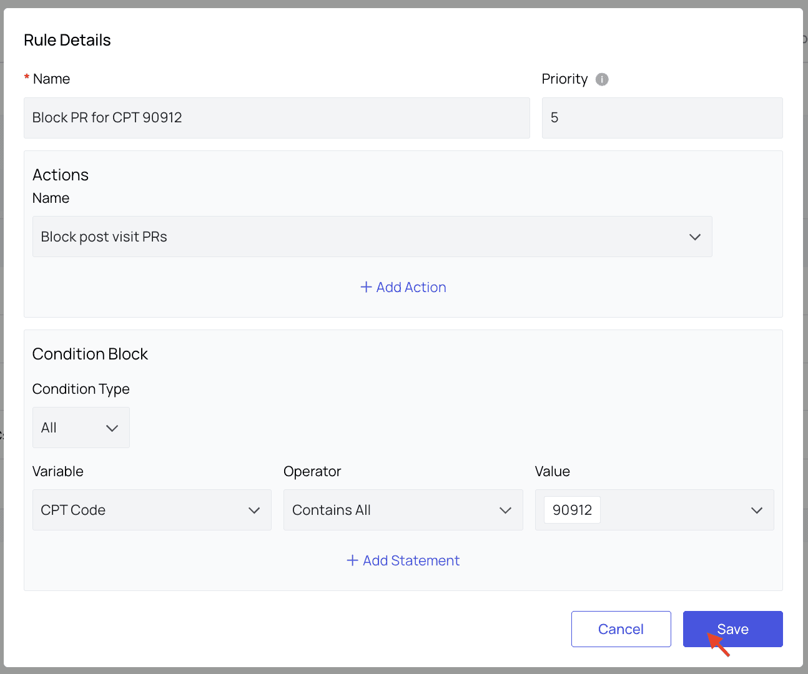Screen dimensions: 808x674
Task: Click the chevron beside All condition type
Action: point(112,428)
